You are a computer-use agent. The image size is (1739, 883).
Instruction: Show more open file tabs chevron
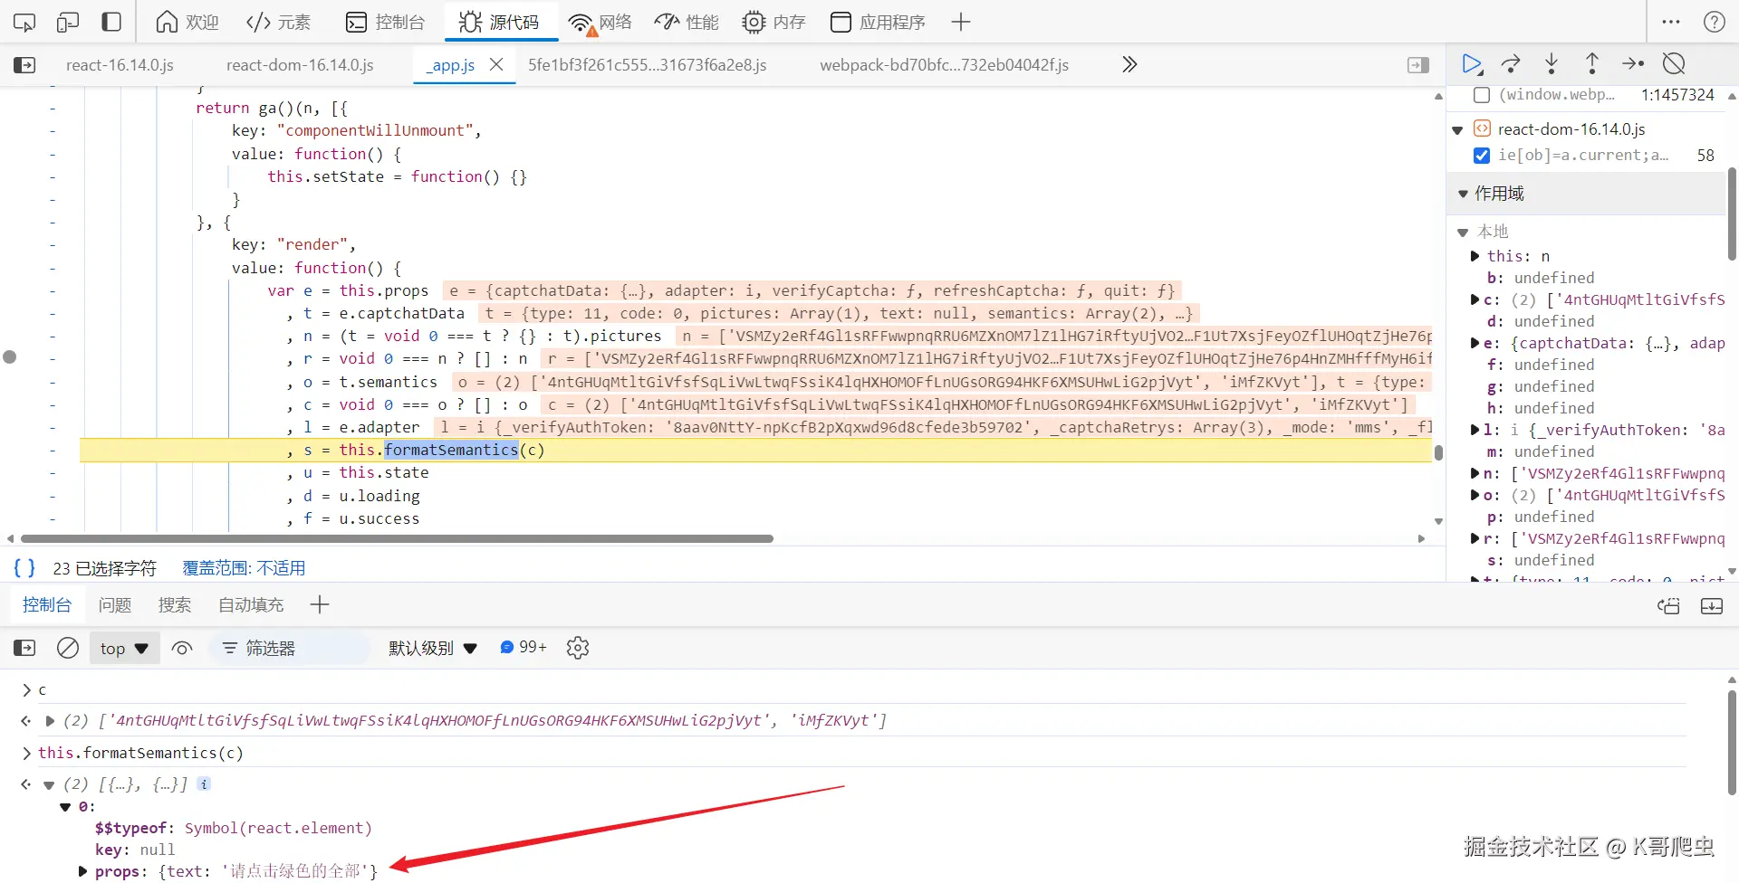[1129, 64]
